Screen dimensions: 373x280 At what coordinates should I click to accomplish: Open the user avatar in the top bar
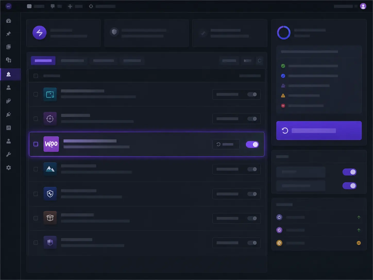coord(363,6)
